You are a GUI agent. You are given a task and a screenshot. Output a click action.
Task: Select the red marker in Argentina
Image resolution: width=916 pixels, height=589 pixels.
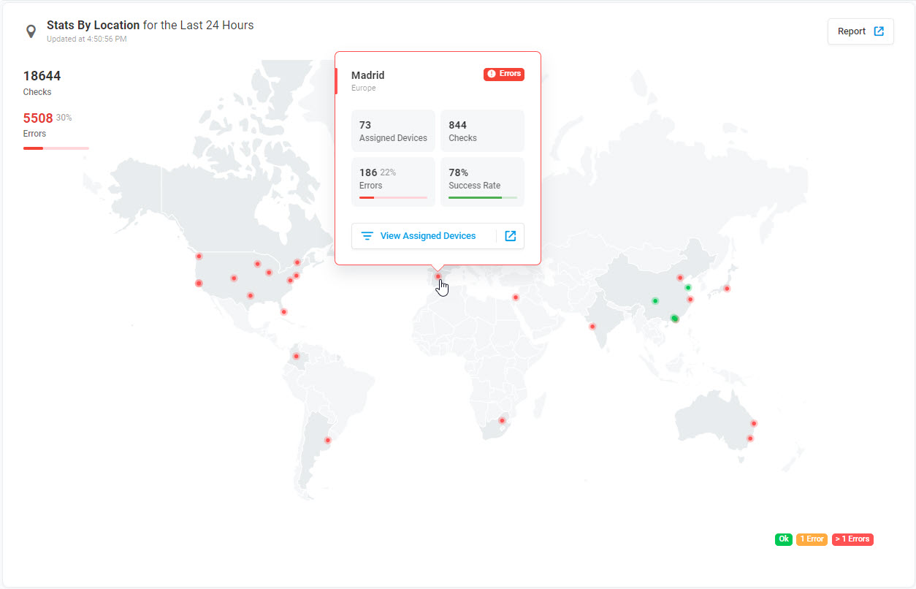pyautogui.click(x=328, y=440)
